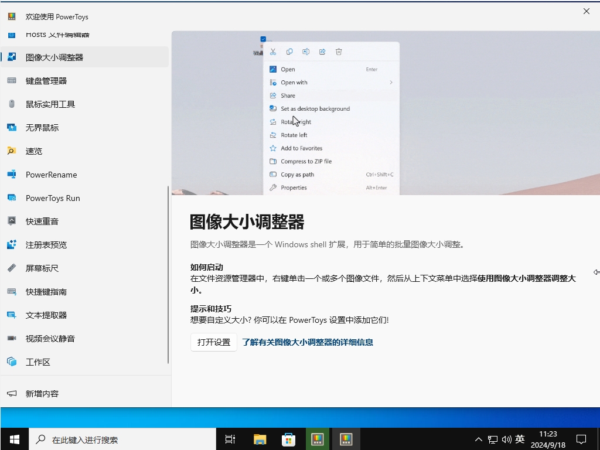Open the 快捷键指南 icon
The width and height of the screenshot is (600, 450).
click(12, 292)
